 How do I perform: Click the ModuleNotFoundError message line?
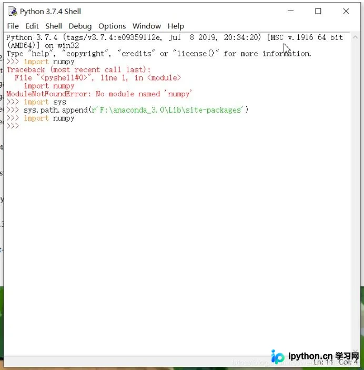[x=99, y=94]
